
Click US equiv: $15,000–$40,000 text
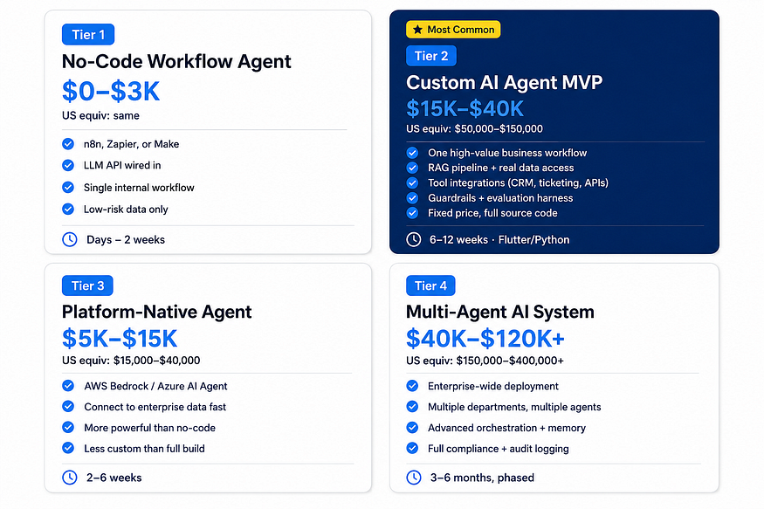click(x=131, y=361)
